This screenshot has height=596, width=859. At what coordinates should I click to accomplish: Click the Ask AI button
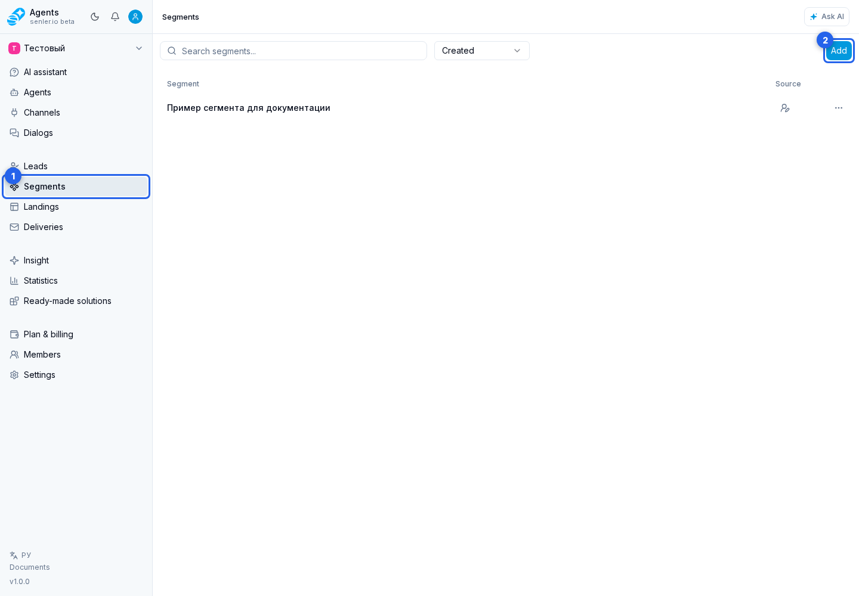(827, 17)
